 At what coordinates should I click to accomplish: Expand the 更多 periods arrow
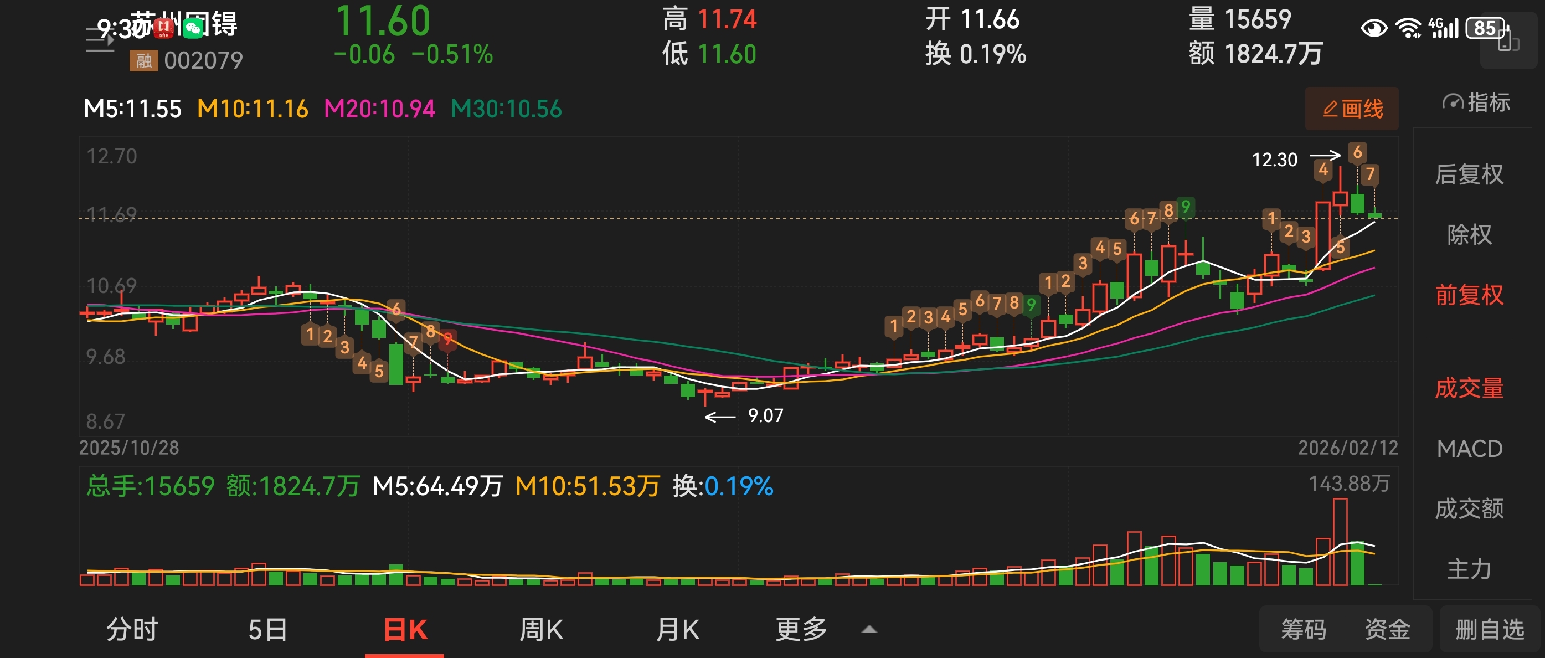pyautogui.click(x=869, y=630)
